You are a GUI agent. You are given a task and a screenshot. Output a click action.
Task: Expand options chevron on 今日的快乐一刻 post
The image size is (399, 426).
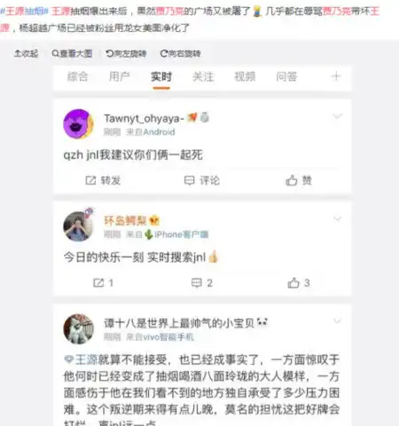pos(337,218)
